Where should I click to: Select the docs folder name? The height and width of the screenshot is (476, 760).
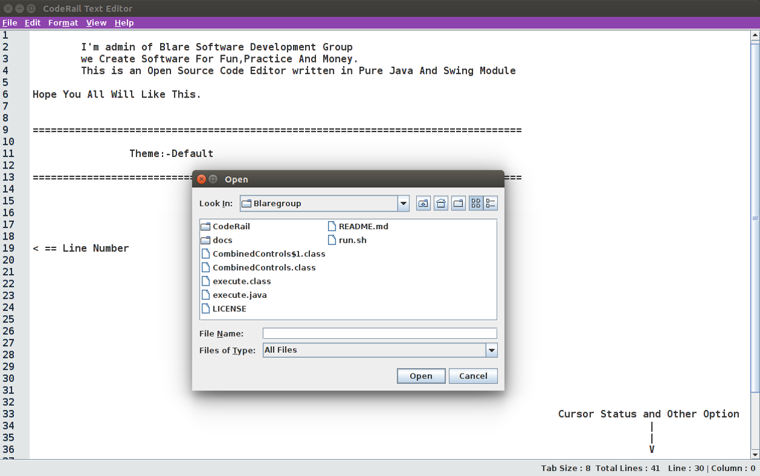pos(223,240)
